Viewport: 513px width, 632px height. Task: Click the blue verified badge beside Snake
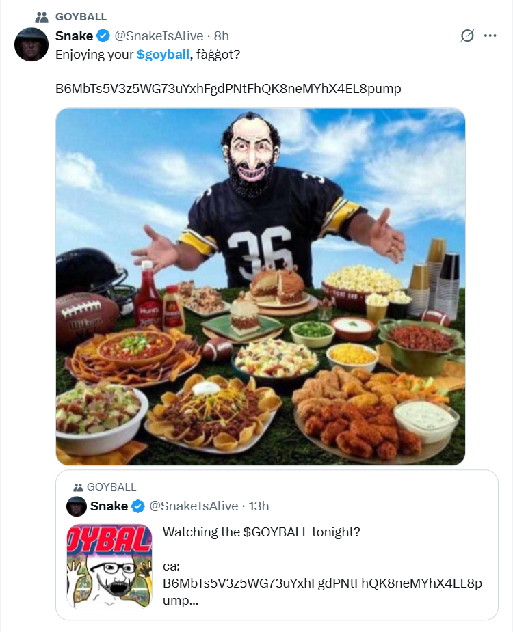tap(103, 36)
